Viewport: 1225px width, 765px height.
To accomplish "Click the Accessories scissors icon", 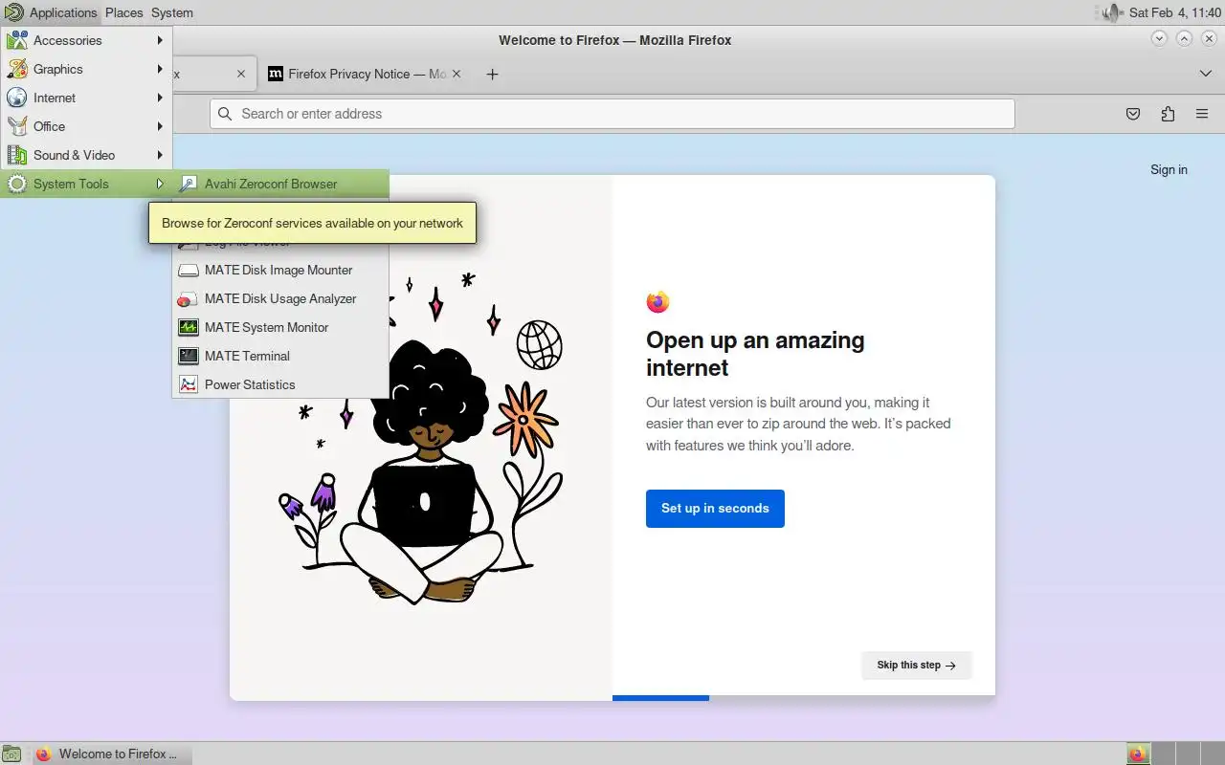I will pyautogui.click(x=16, y=40).
